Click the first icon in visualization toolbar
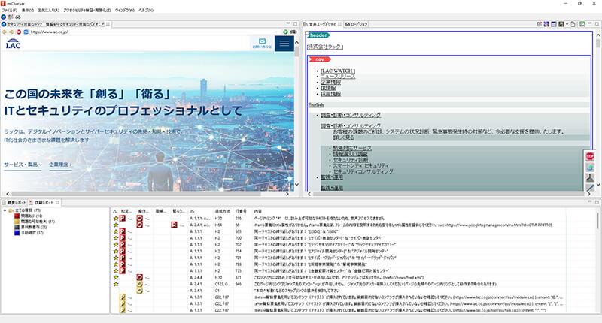 (539, 24)
